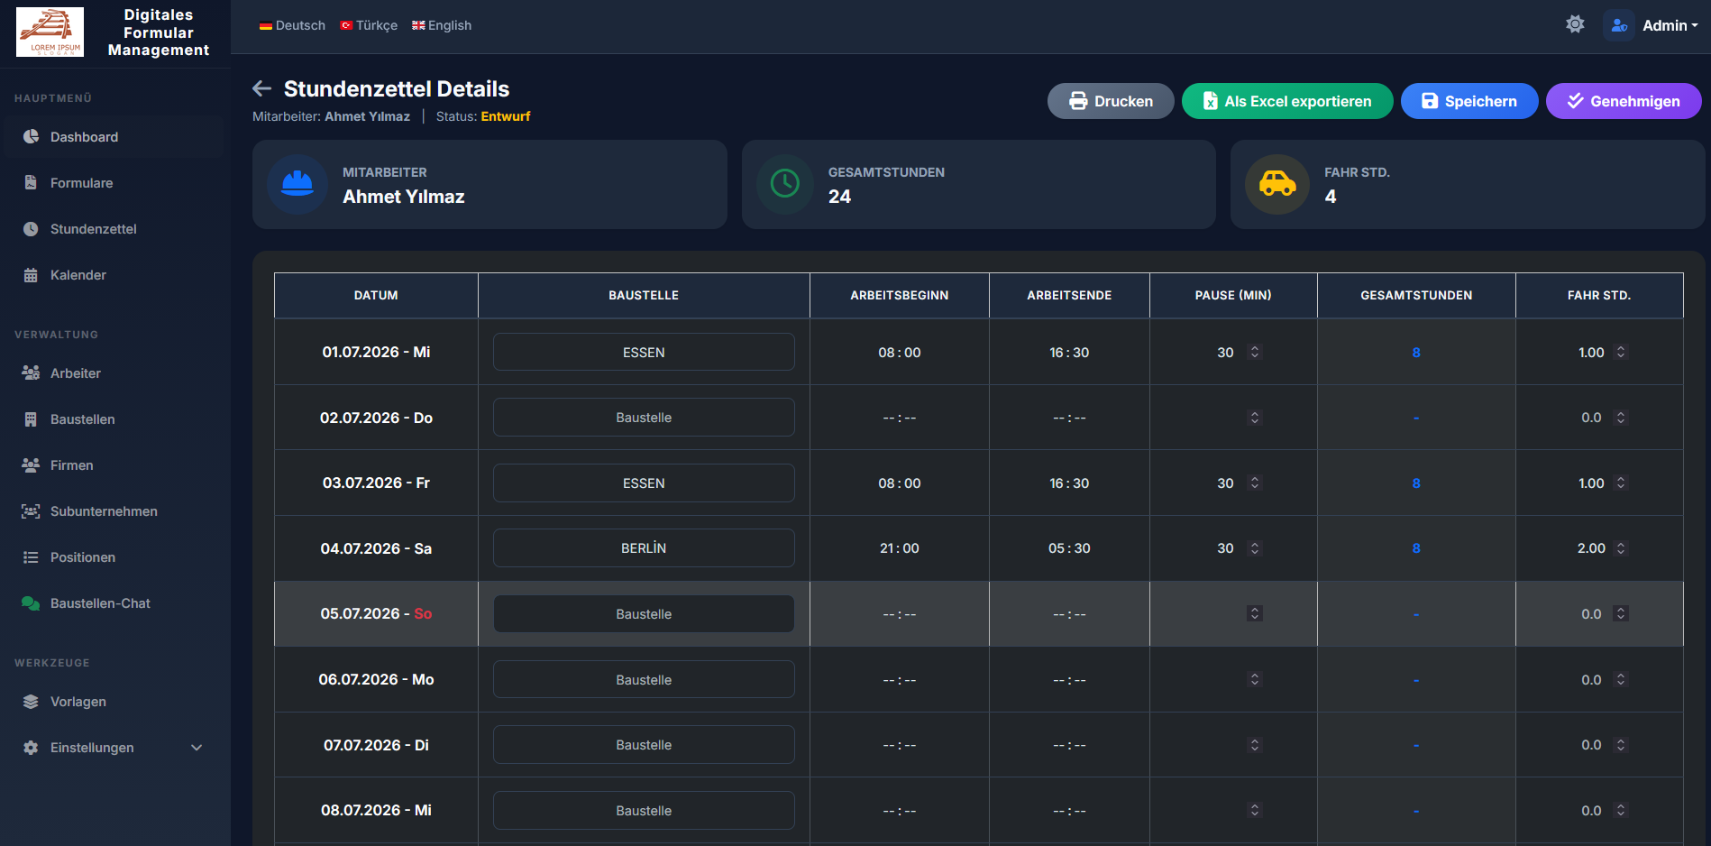The height and width of the screenshot is (846, 1711).
Task: Click the blue hard hat Mitarbeiter icon
Action: [297, 184]
